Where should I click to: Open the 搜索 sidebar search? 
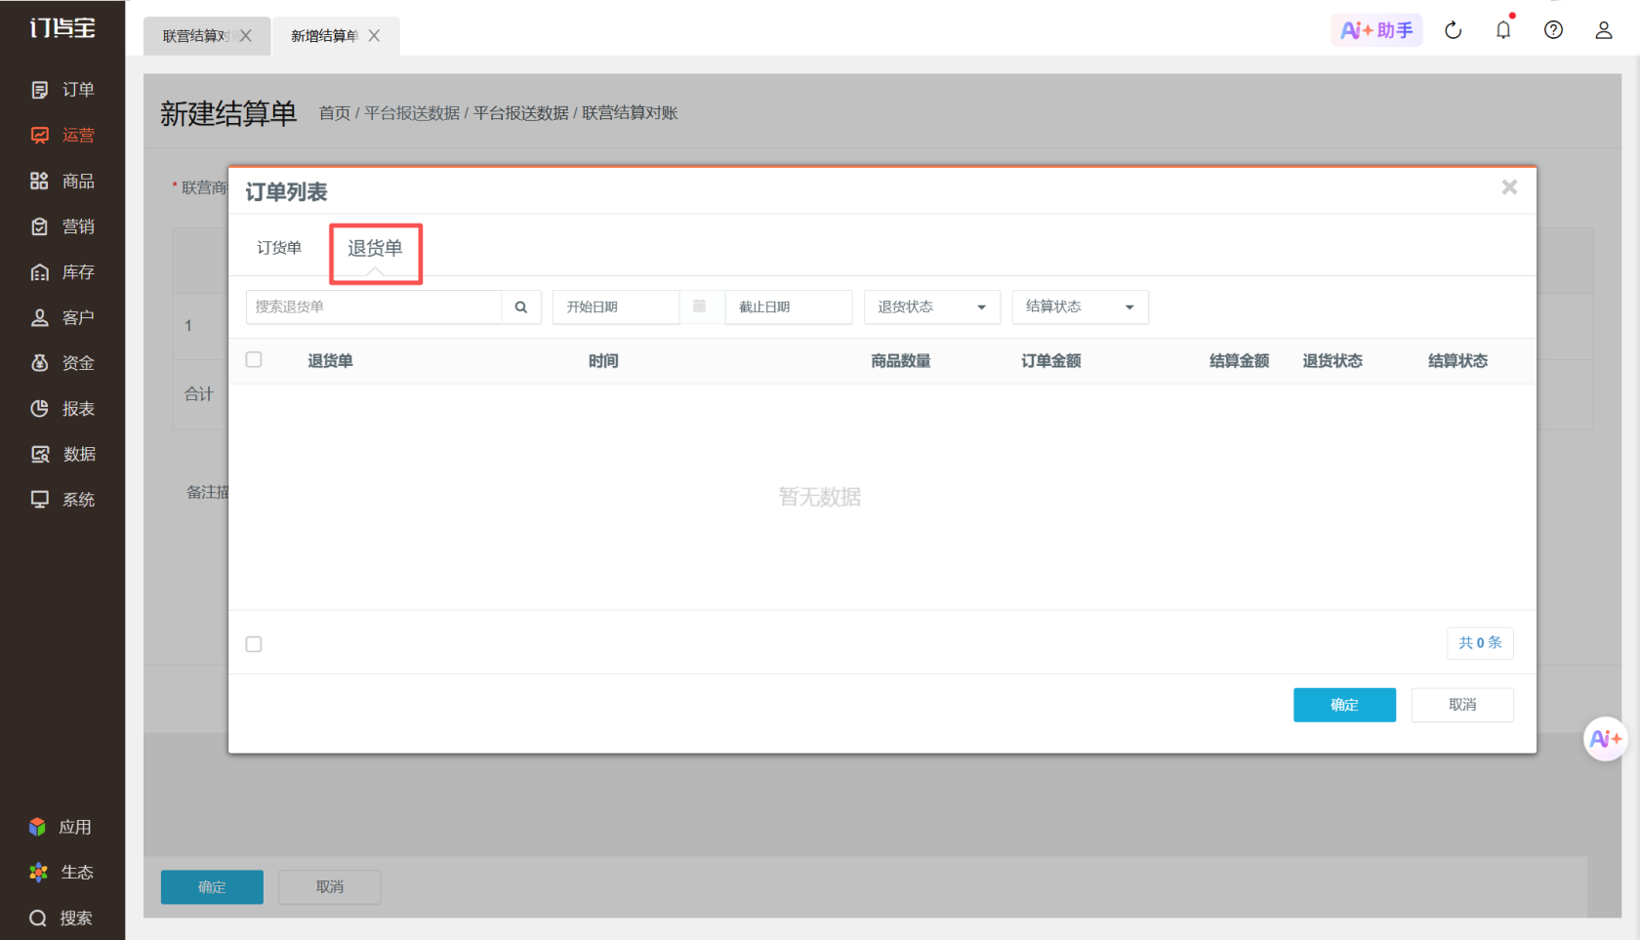[61, 918]
